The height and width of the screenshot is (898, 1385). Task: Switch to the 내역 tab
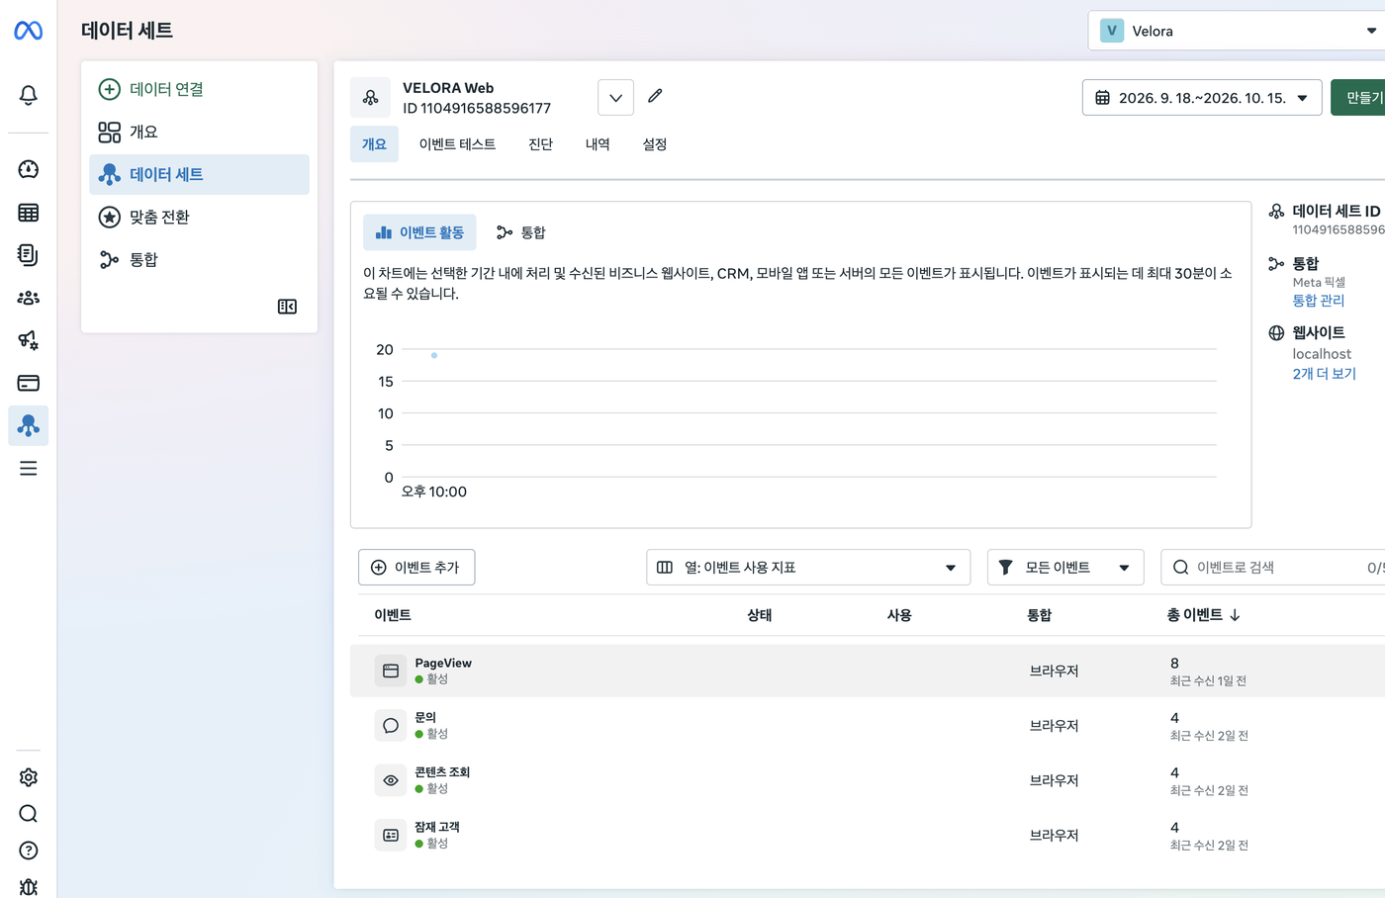coord(598,144)
